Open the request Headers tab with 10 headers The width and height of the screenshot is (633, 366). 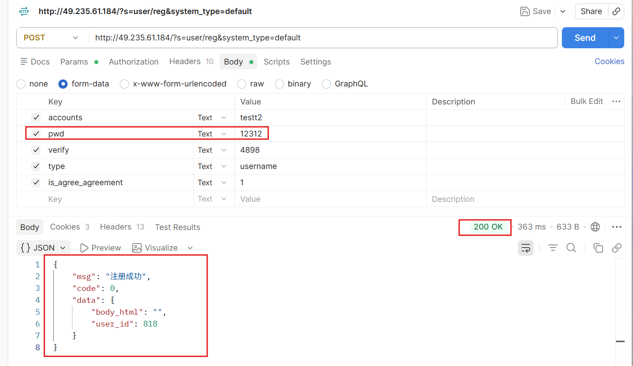191,61
